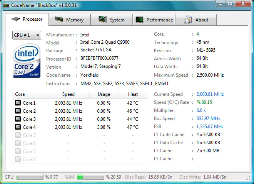
Task: Click the Revision value M1- 5895
Action: pyautogui.click(x=206, y=50)
